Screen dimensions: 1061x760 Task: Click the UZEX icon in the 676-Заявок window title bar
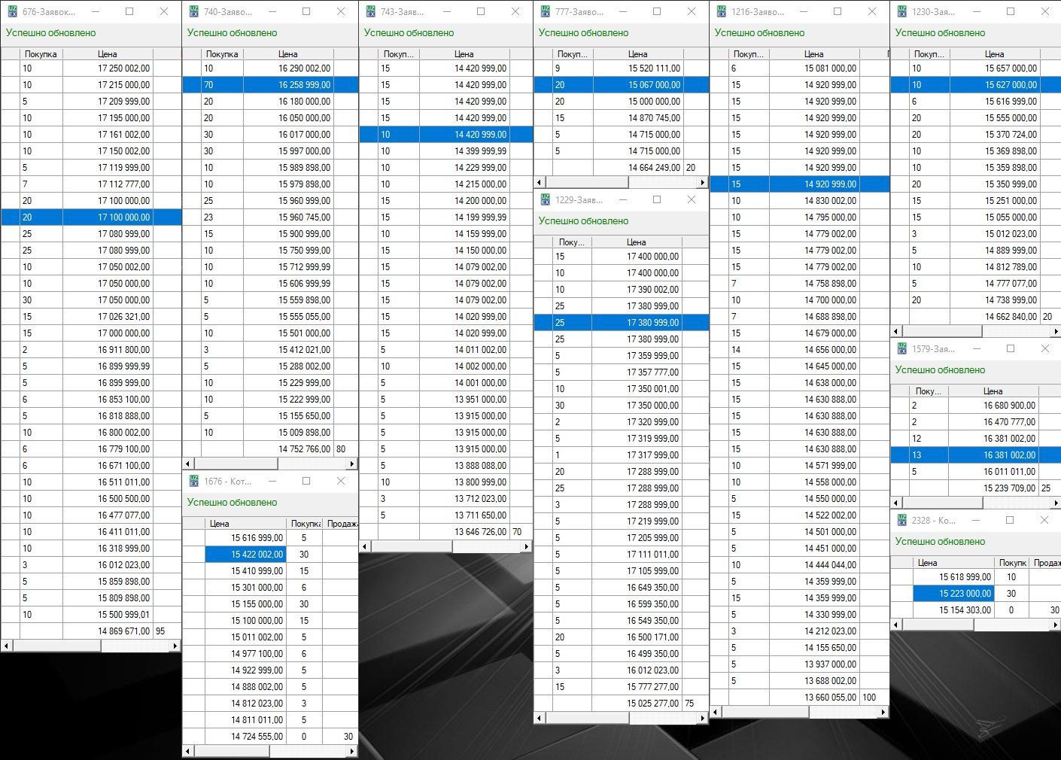point(12,12)
